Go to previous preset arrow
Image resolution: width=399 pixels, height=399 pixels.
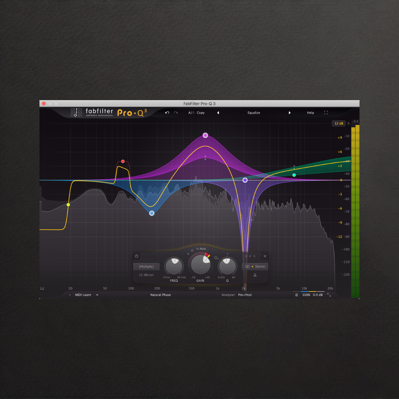point(218,113)
